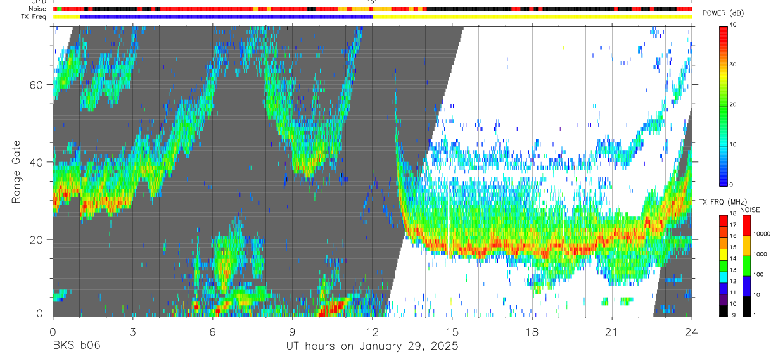This screenshot has height=359, width=778.
Task: Click the '15' tick on the UT hours axis
Action: (452, 331)
